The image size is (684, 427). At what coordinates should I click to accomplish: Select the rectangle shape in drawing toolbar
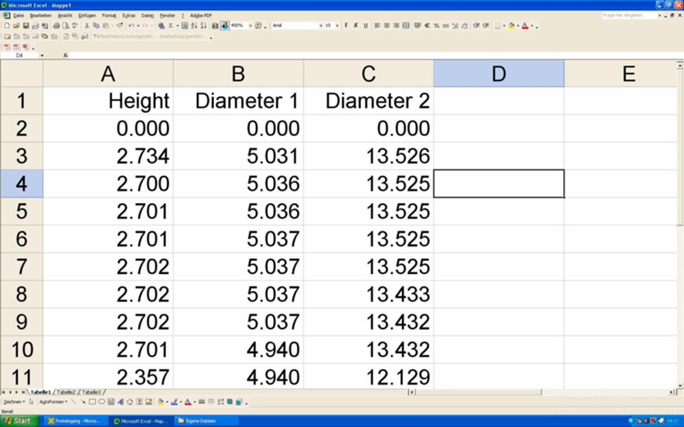point(92,402)
